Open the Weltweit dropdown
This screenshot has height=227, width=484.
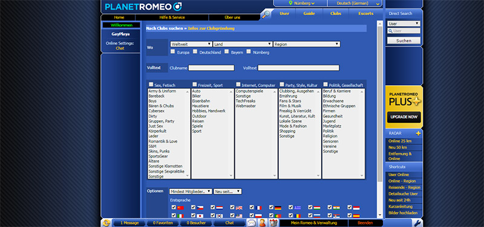pos(191,44)
